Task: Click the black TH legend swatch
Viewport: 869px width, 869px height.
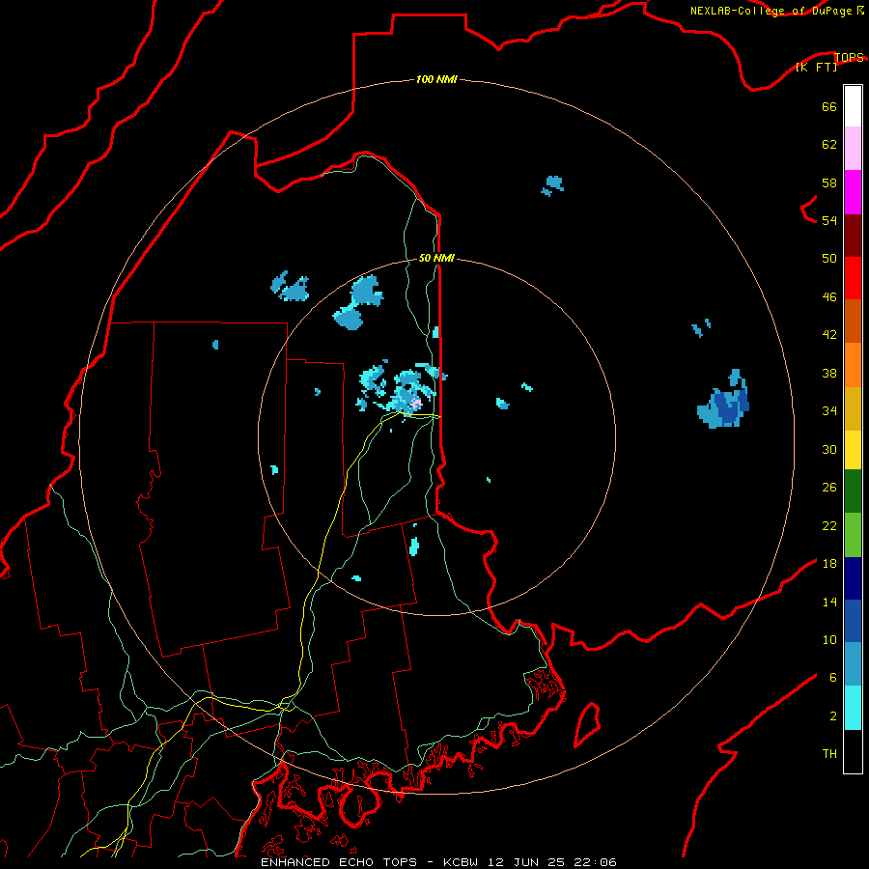Action: tap(853, 751)
